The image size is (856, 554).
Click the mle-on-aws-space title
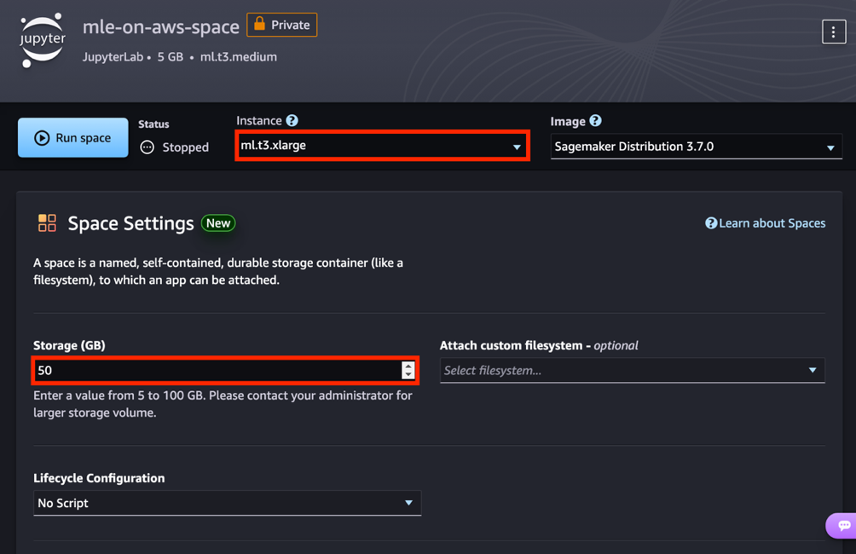[161, 26]
